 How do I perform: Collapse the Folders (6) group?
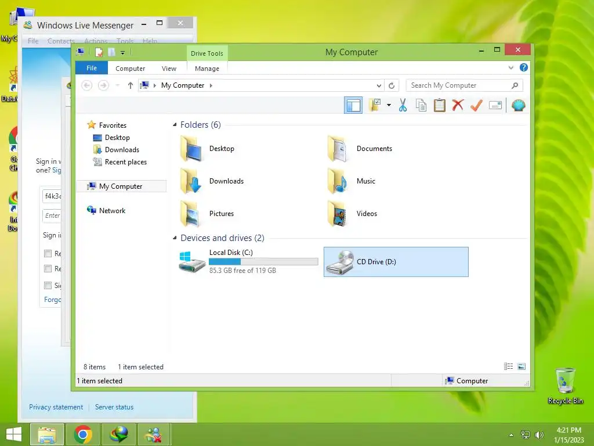175,125
